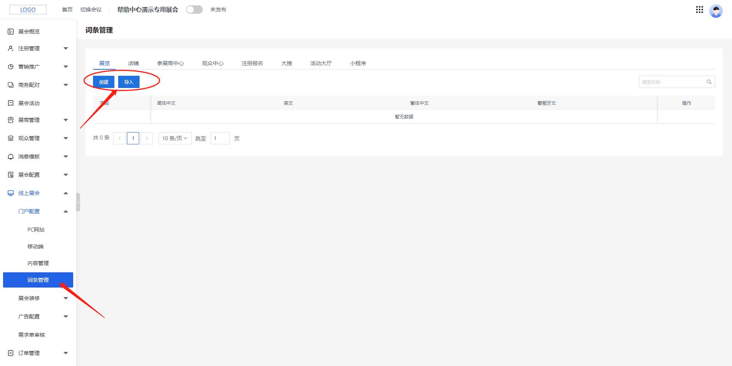
Task: Switch to the 小程序 tab
Action: tap(358, 63)
